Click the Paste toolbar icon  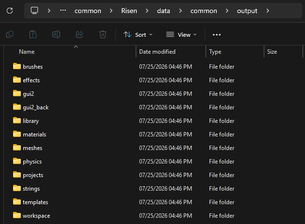point(33,34)
